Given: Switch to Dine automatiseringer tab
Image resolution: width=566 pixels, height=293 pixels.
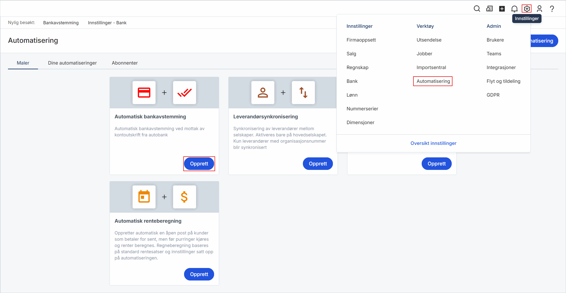Looking at the screenshot, I should pyautogui.click(x=72, y=63).
